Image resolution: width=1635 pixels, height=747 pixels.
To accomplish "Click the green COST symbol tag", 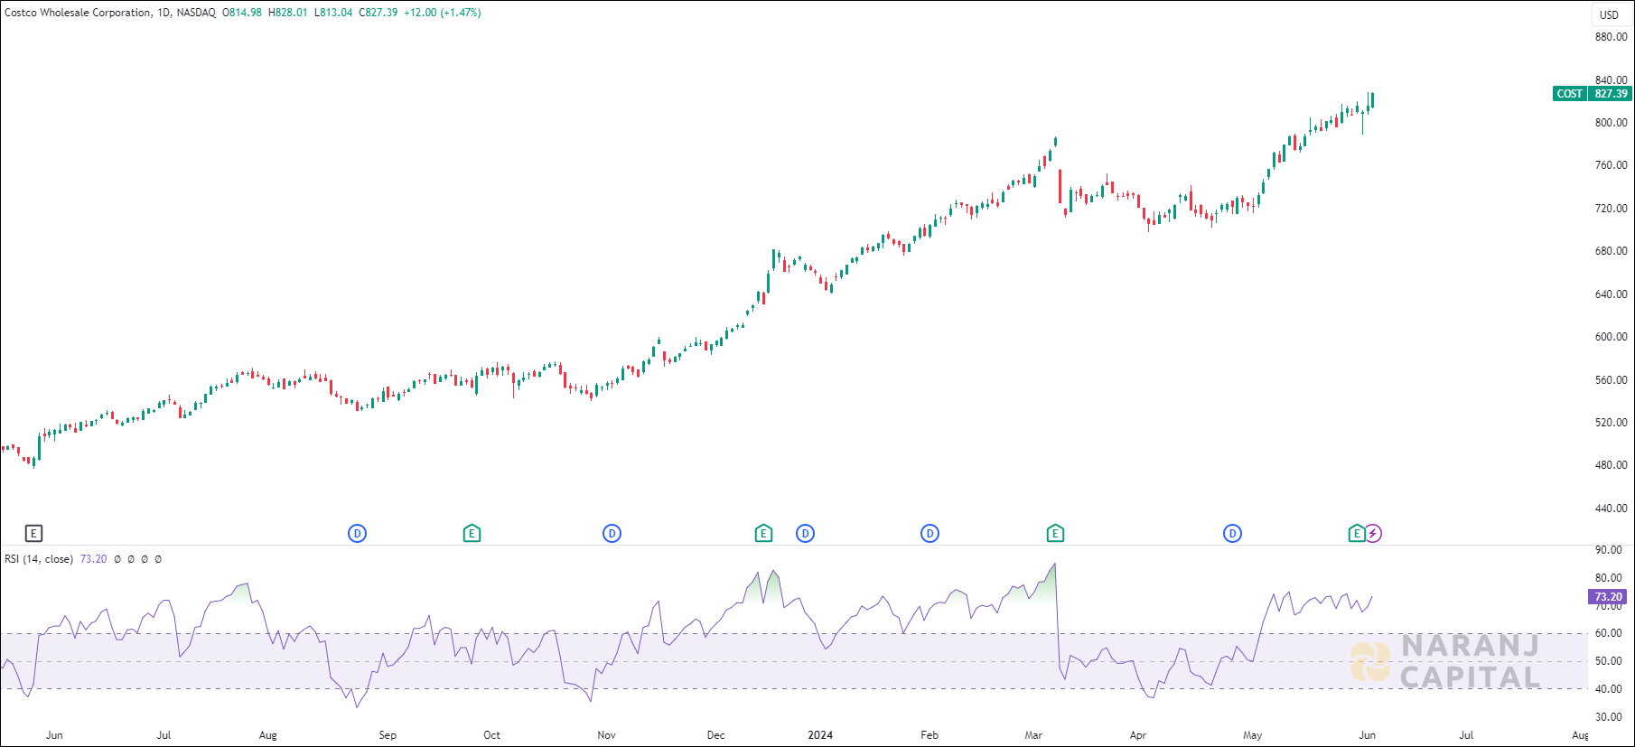I will coord(1570,94).
